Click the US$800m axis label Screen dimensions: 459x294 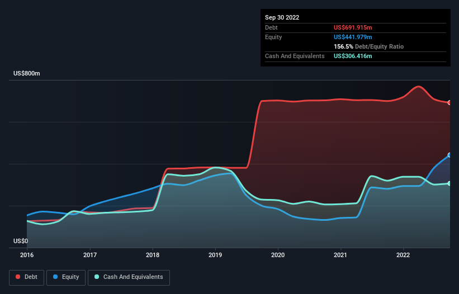click(27, 73)
